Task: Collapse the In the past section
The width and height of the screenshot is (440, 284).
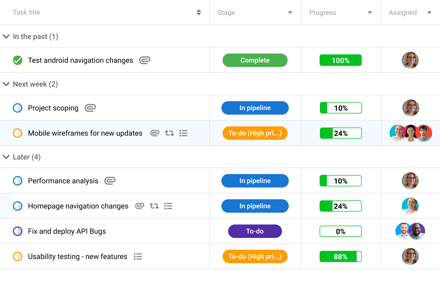Action: point(6,36)
